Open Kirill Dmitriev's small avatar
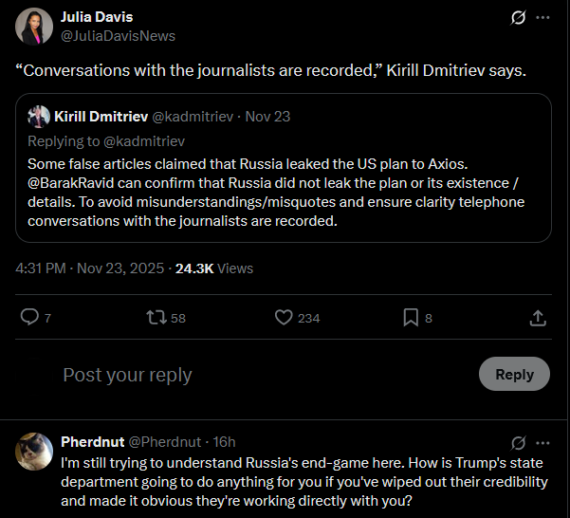570x518 pixels. click(x=39, y=117)
